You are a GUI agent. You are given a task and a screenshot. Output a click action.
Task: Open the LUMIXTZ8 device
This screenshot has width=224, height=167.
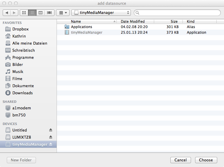coord(22,137)
